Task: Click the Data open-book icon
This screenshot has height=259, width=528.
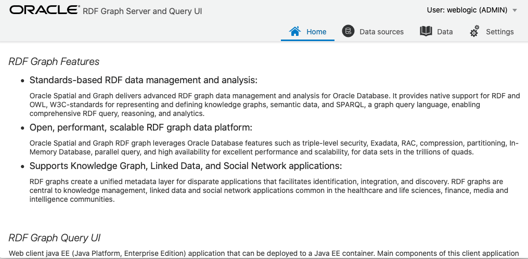Action: [426, 31]
